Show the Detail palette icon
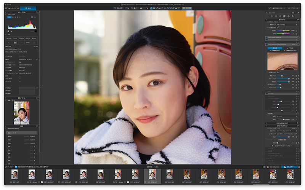 pos(280,16)
